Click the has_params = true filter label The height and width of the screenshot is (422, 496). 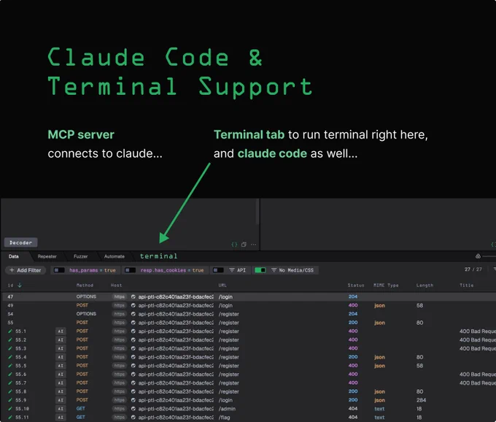click(x=93, y=270)
